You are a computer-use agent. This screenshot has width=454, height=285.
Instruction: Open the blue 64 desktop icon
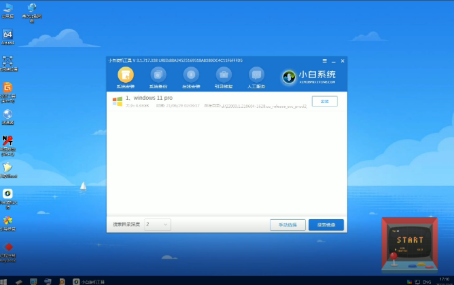[x=8, y=35]
